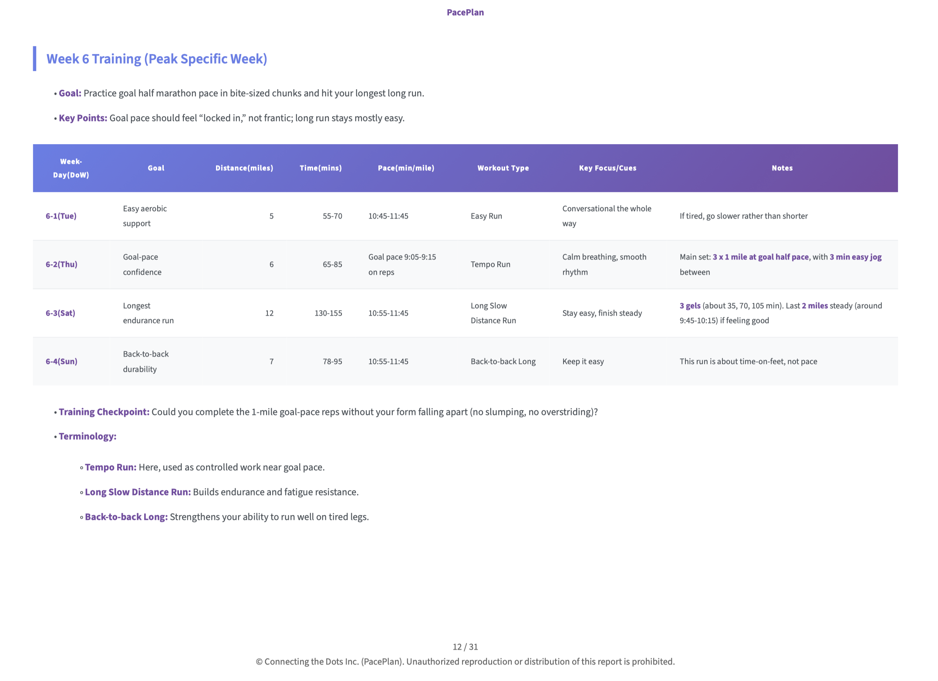Viewport: 938px width, 681px height.
Task: Select the 12 / 31 page number
Action: coord(465,647)
